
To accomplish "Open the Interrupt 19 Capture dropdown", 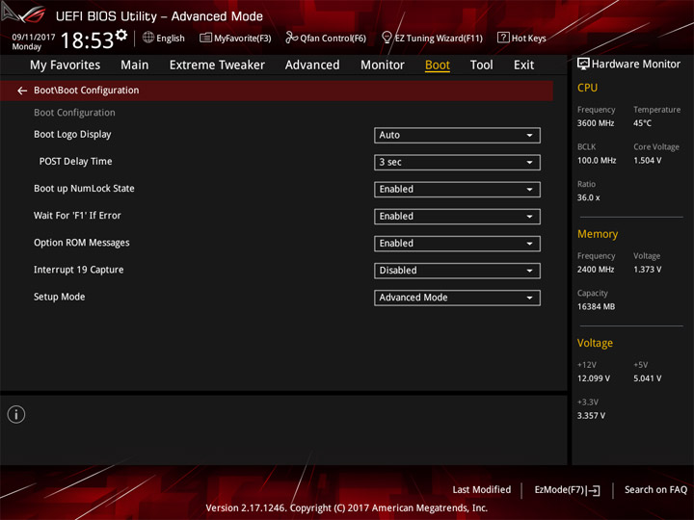I will 457,271.
